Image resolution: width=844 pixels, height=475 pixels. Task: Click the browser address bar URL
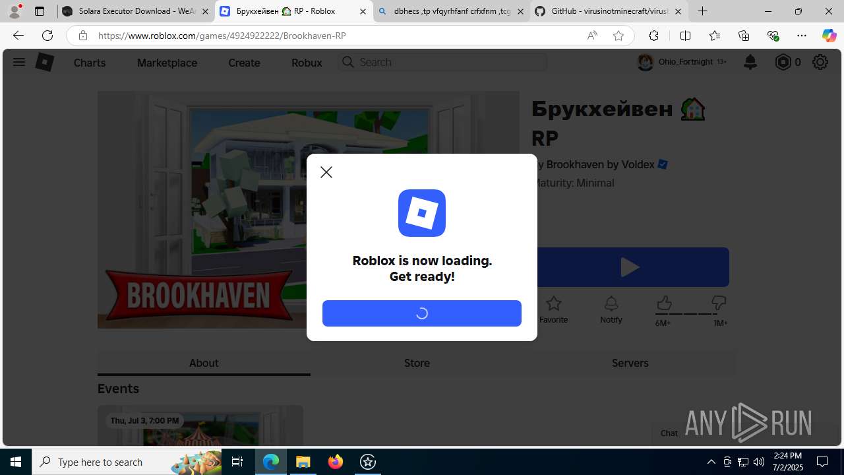tap(222, 36)
